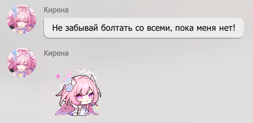
Task: Click the pink sparkle star on the sticker
Action: coord(58,76)
